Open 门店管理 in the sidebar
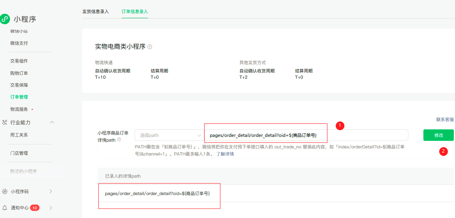 point(19,153)
